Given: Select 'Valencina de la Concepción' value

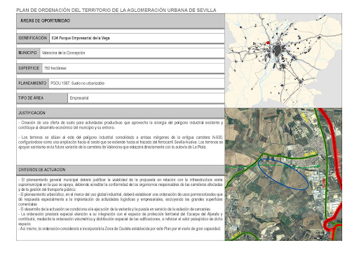Looking at the screenshot, I should (x=63, y=53).
